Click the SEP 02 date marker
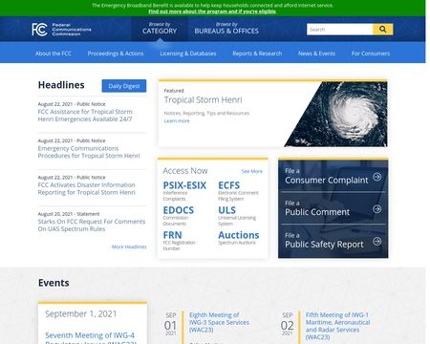Image resolution: width=430 pixels, height=344 pixels. click(x=287, y=324)
